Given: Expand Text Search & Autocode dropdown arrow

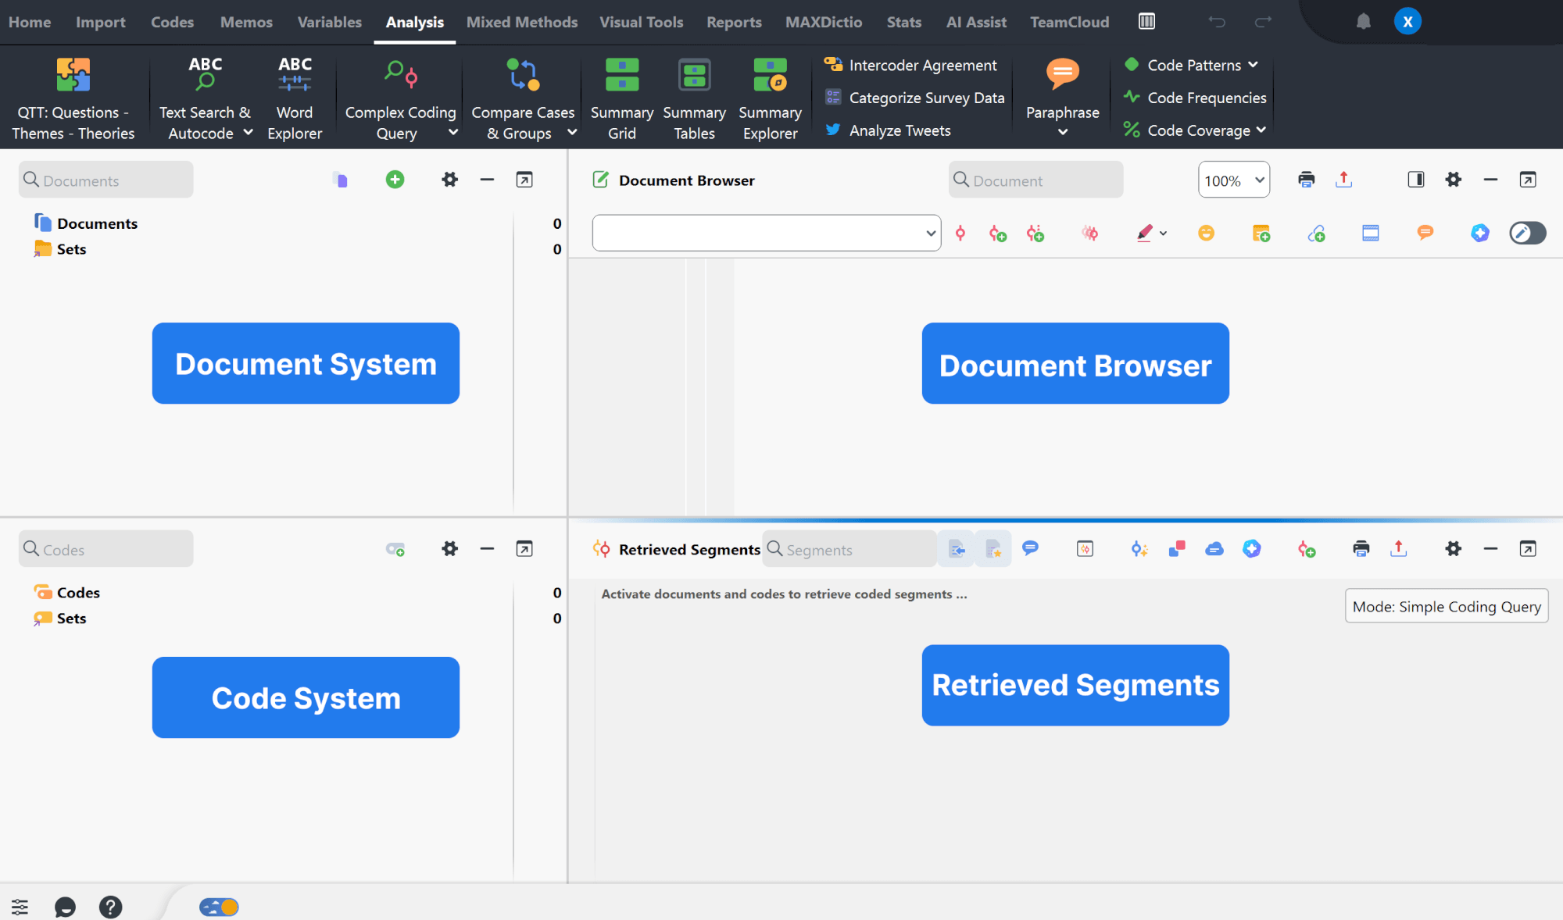Looking at the screenshot, I should pos(248,133).
